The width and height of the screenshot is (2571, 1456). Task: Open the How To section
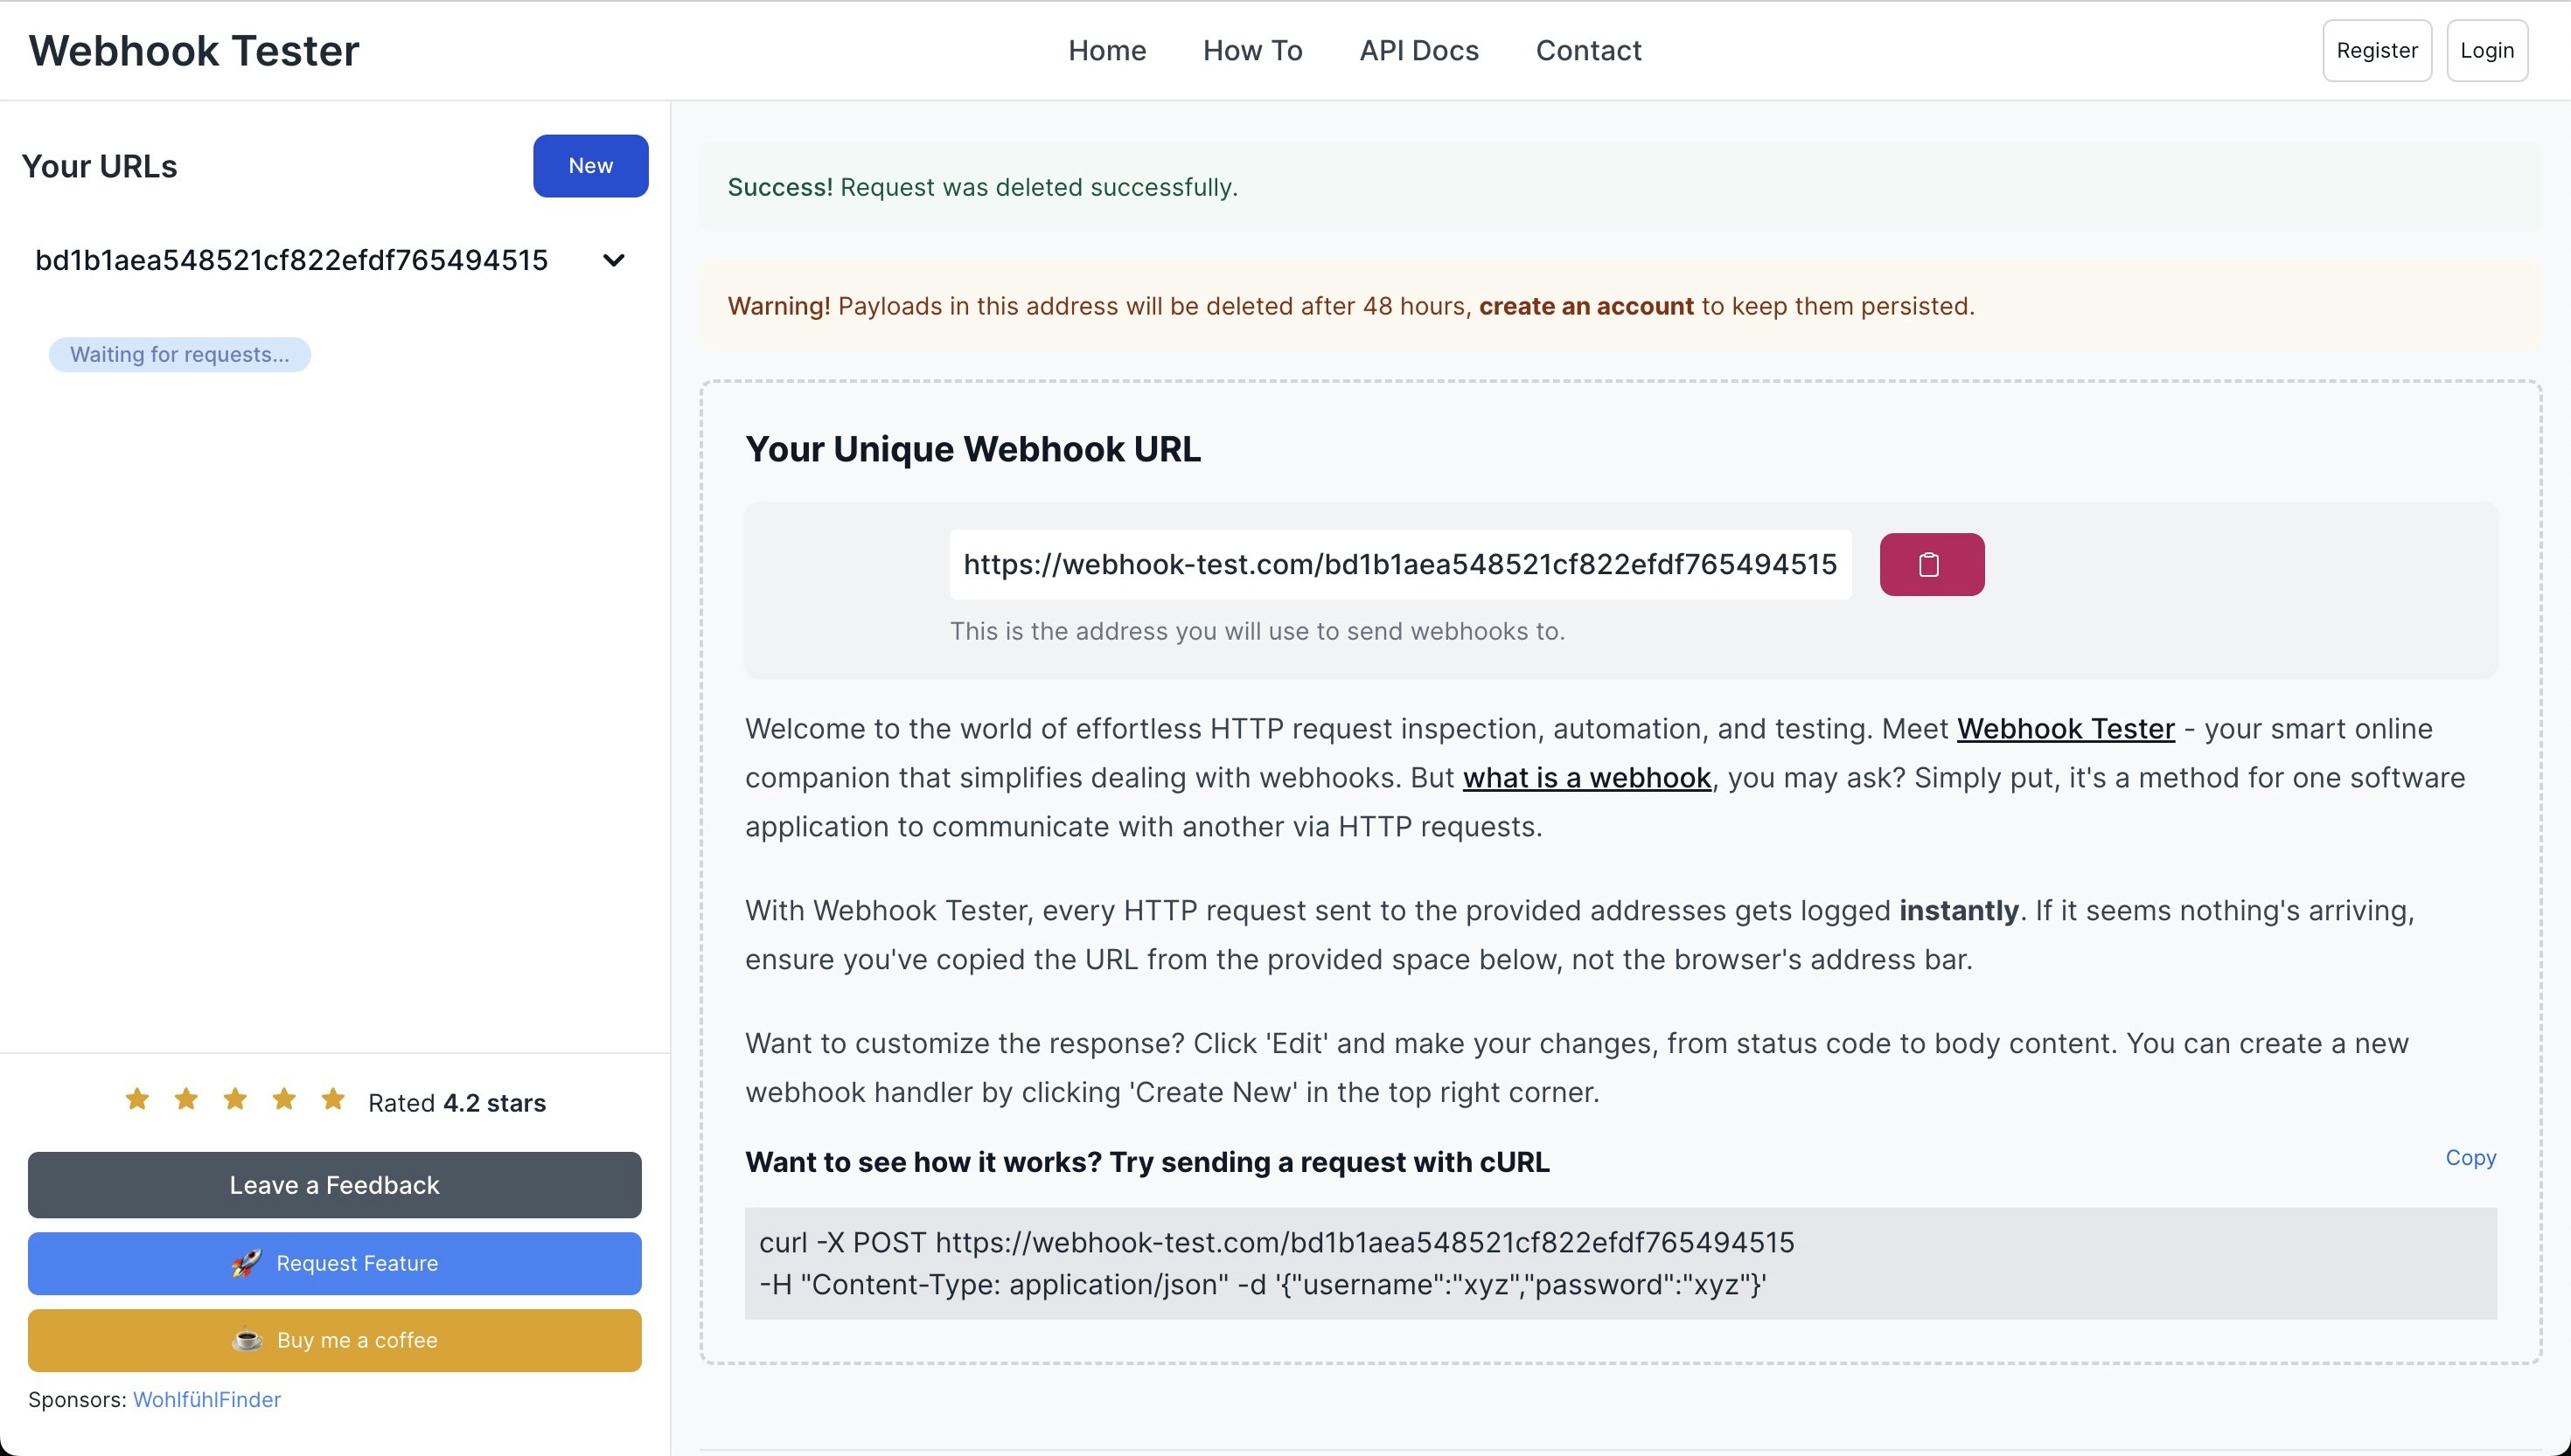point(1252,50)
